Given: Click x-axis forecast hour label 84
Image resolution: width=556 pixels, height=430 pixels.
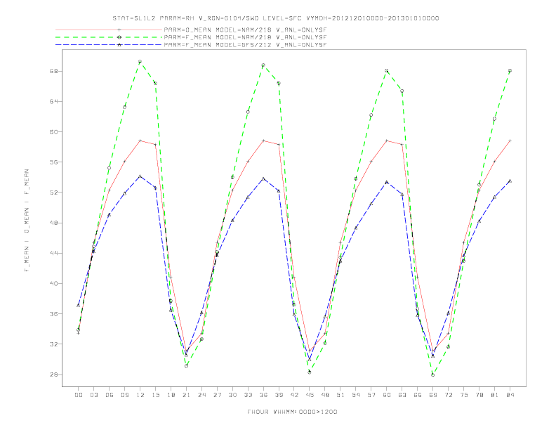Looking at the screenshot, I should tap(510, 395).
